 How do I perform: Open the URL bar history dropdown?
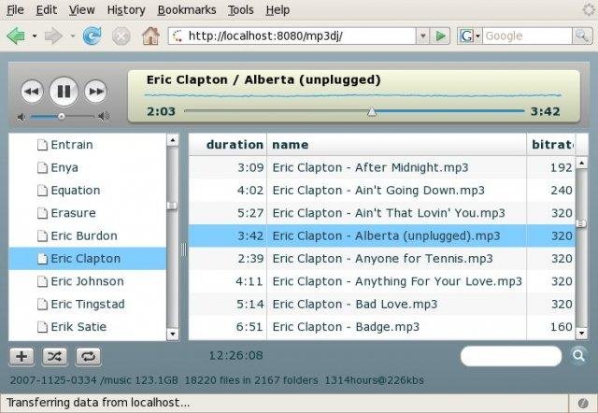click(422, 36)
